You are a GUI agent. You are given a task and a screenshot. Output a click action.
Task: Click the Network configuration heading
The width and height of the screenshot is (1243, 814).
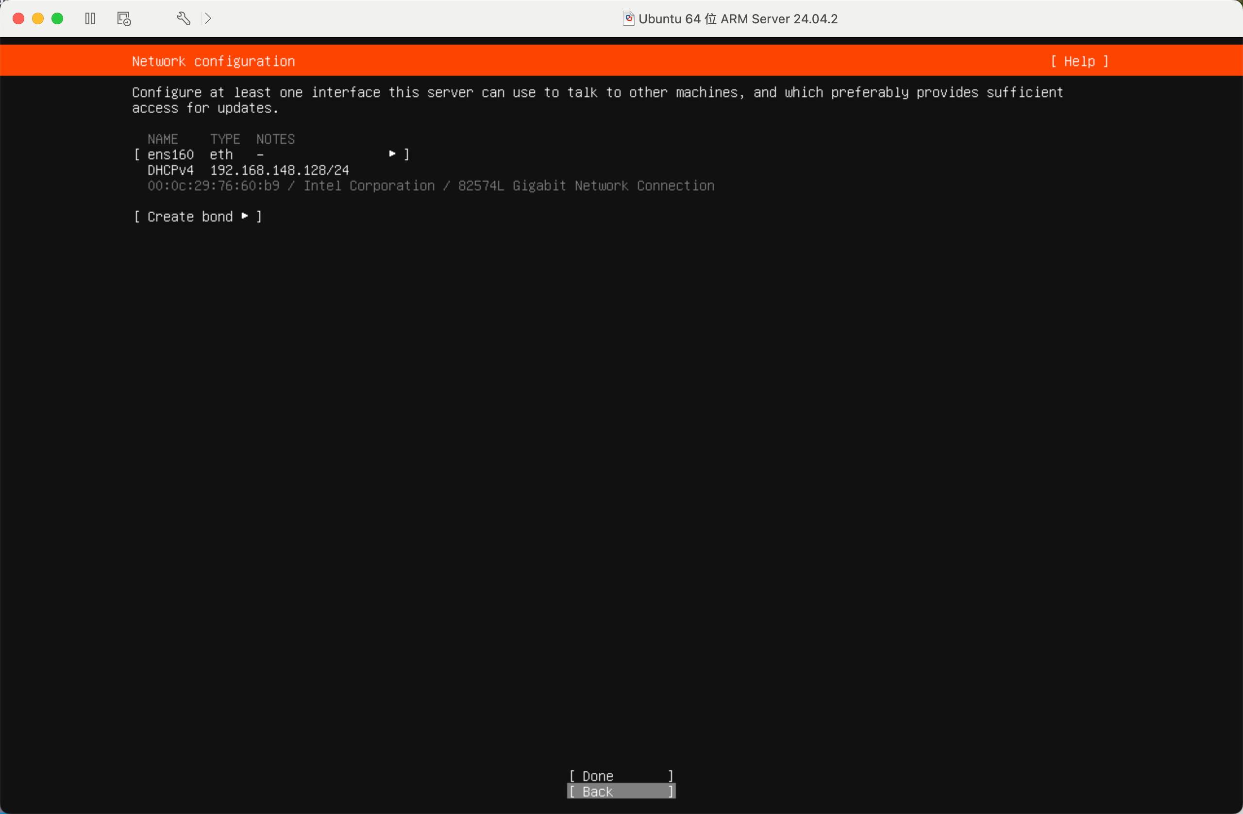point(214,62)
